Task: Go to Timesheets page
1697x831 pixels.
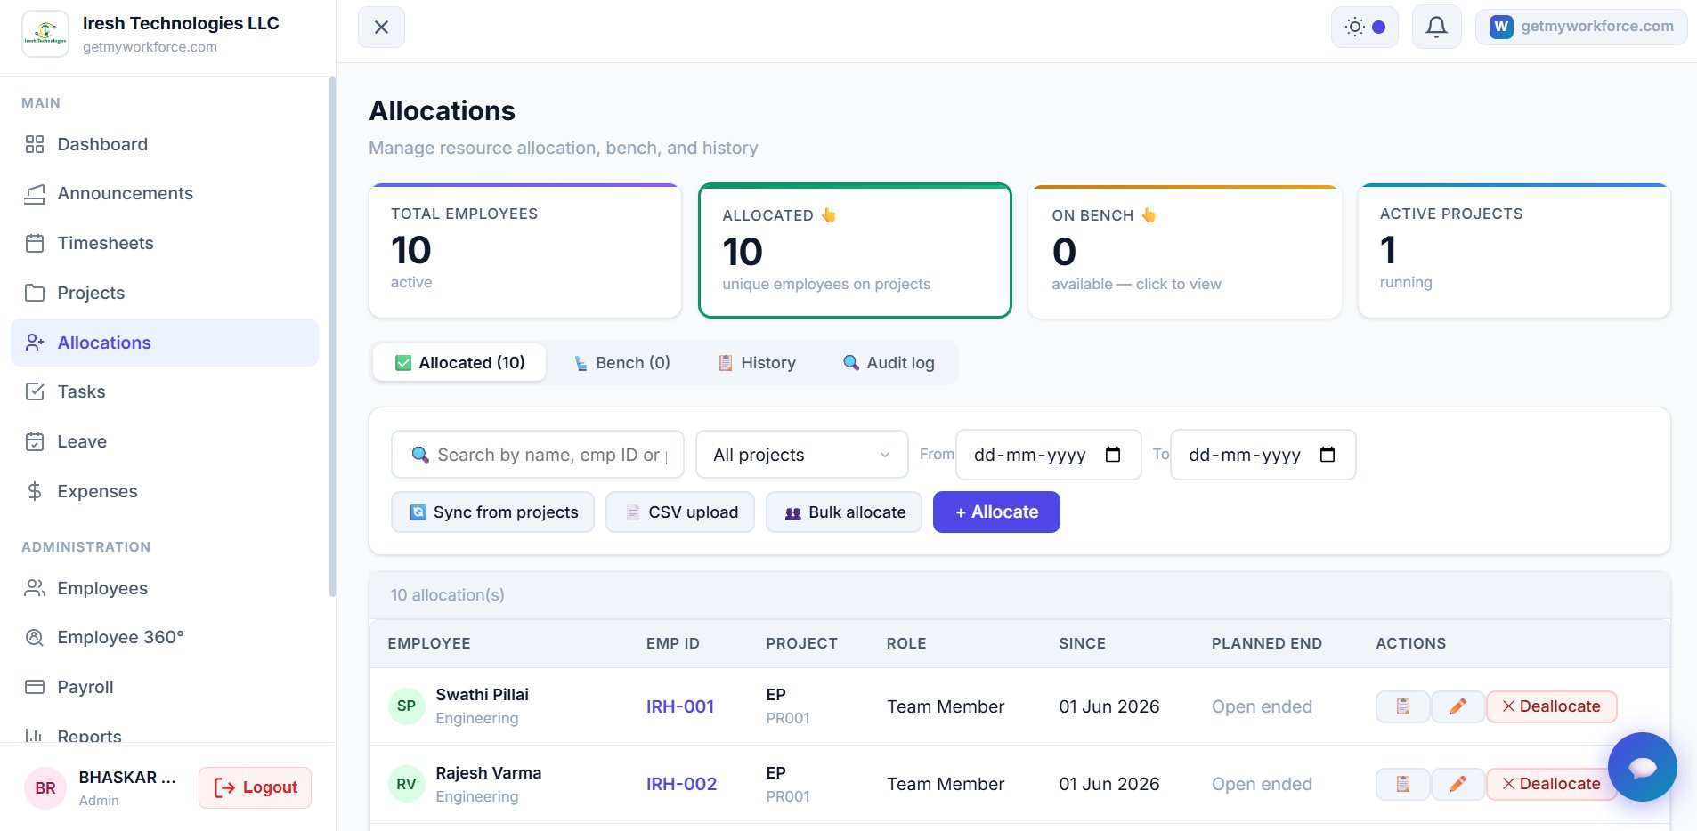Action: (x=165, y=243)
